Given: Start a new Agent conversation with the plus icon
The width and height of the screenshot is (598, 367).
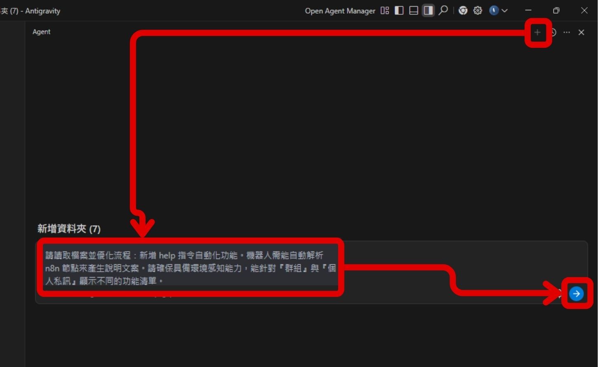Looking at the screenshot, I should tap(537, 32).
